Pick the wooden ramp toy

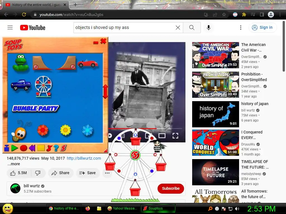tap(54, 63)
